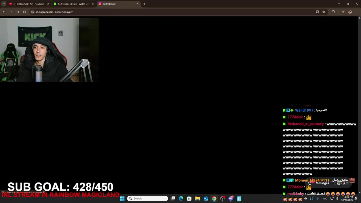Click the Walid1997 chat username

point(304,110)
